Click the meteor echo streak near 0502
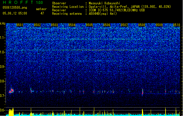Image resolution: width=183 pixels, height=116 pixels. click(31, 91)
